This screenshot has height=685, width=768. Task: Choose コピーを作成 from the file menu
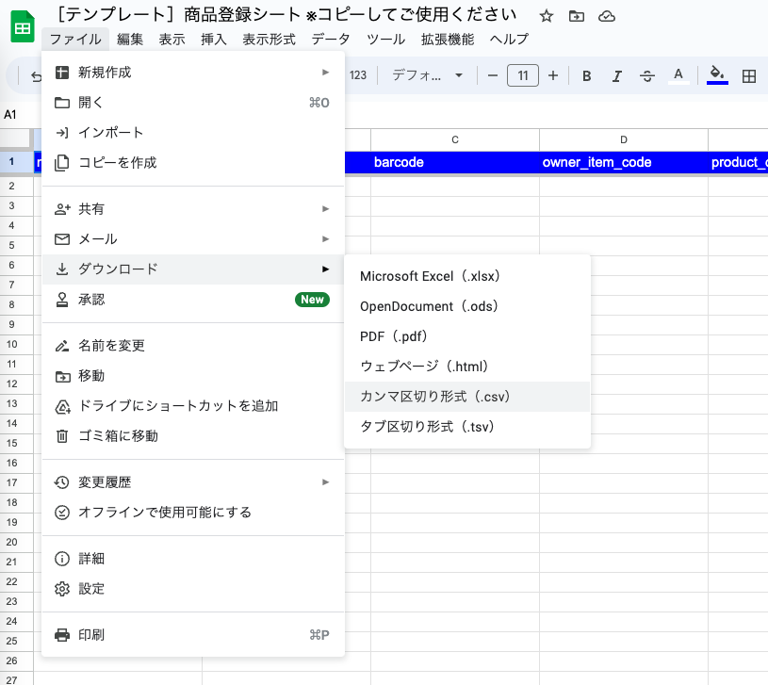(x=117, y=163)
